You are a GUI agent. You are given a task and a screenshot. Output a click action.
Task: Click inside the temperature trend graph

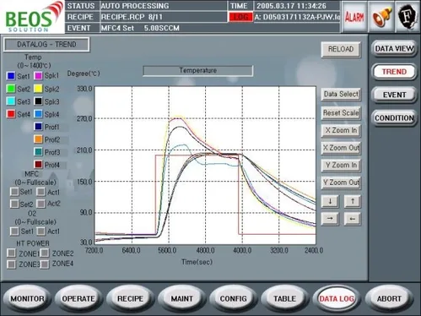point(205,165)
